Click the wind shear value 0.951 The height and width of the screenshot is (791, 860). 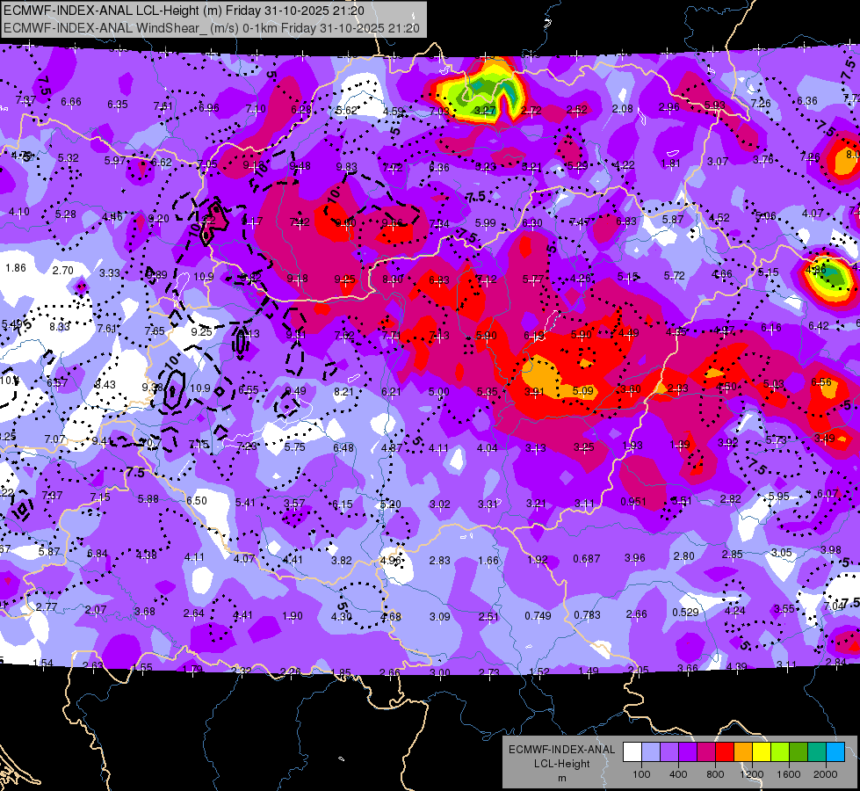(x=633, y=502)
